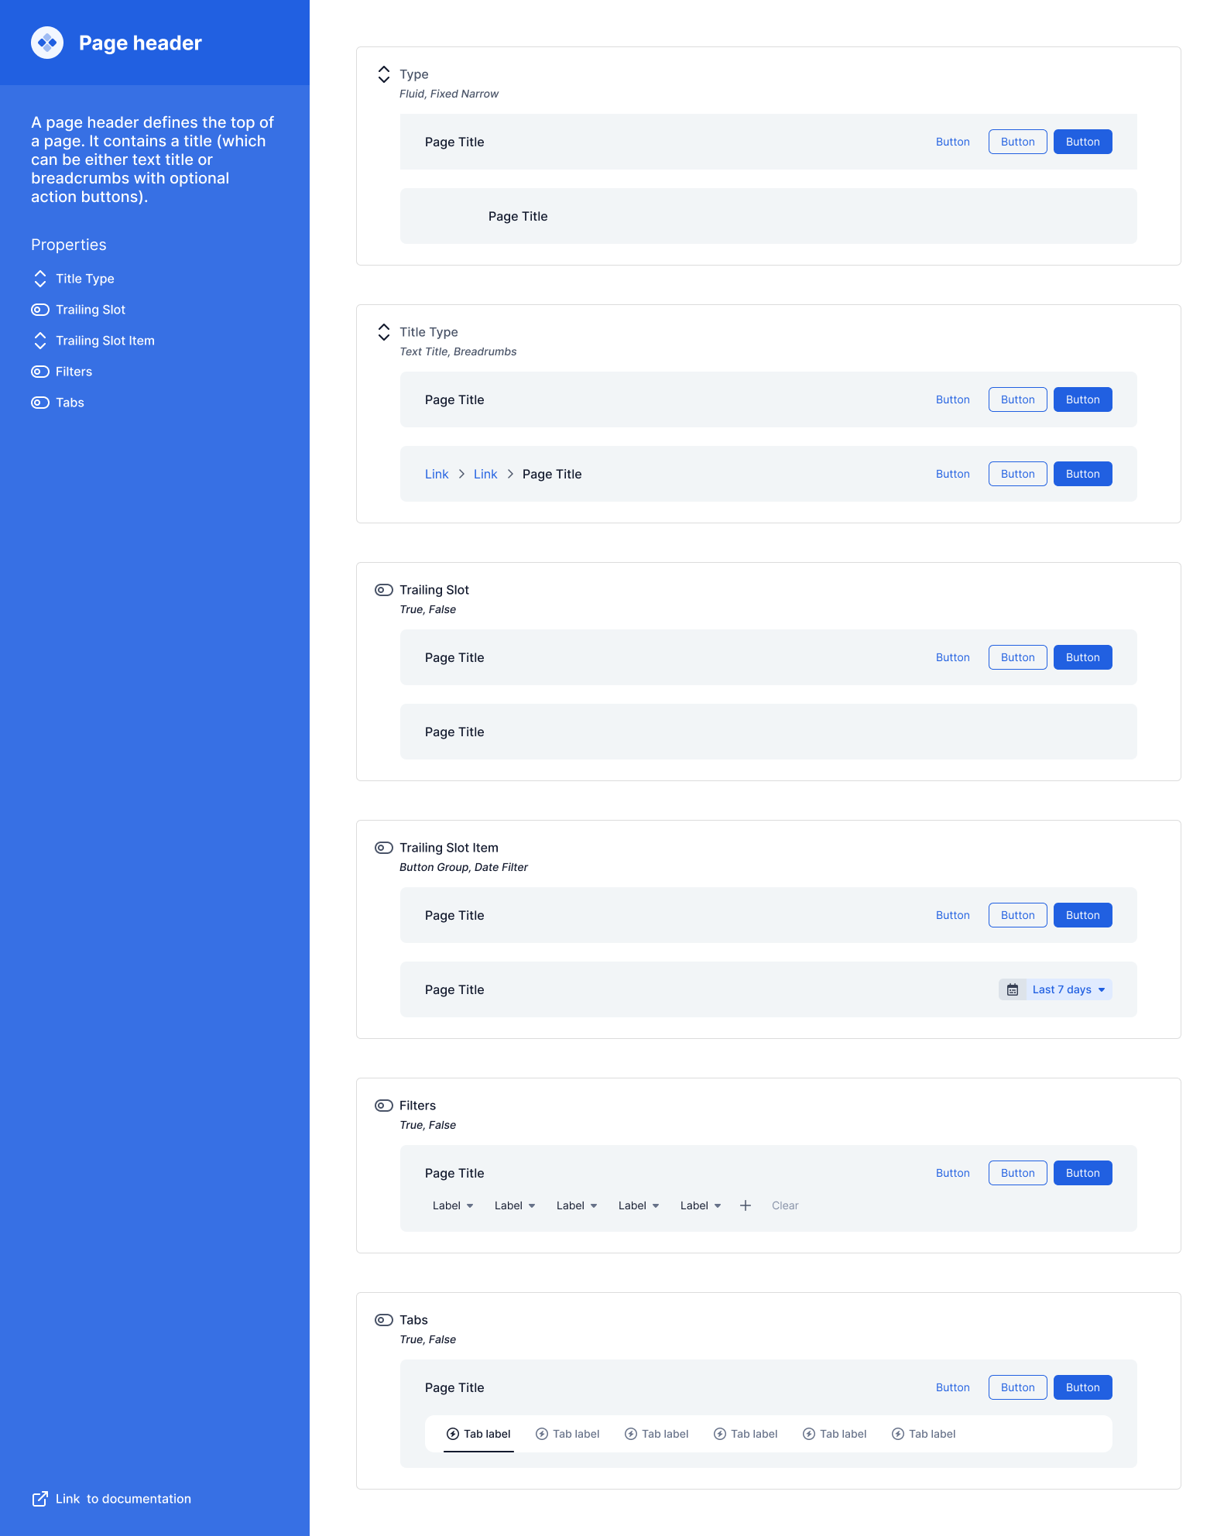The height and width of the screenshot is (1536, 1217).
Task: Click Title Type in the Properties list
Action: [x=85, y=279]
